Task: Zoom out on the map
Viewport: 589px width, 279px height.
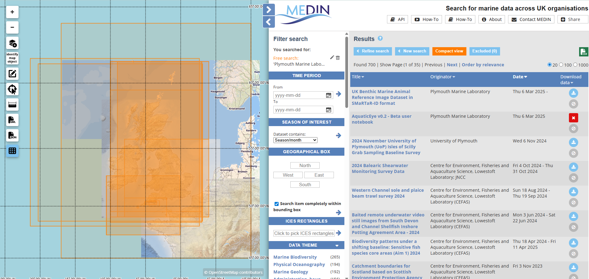Action: pos(12,27)
